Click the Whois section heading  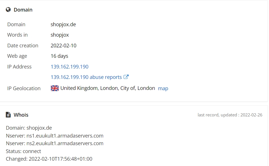[21, 115]
